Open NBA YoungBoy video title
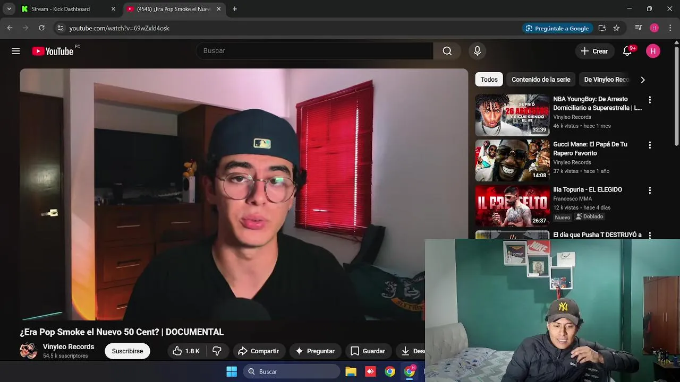The width and height of the screenshot is (680, 382). (x=597, y=103)
